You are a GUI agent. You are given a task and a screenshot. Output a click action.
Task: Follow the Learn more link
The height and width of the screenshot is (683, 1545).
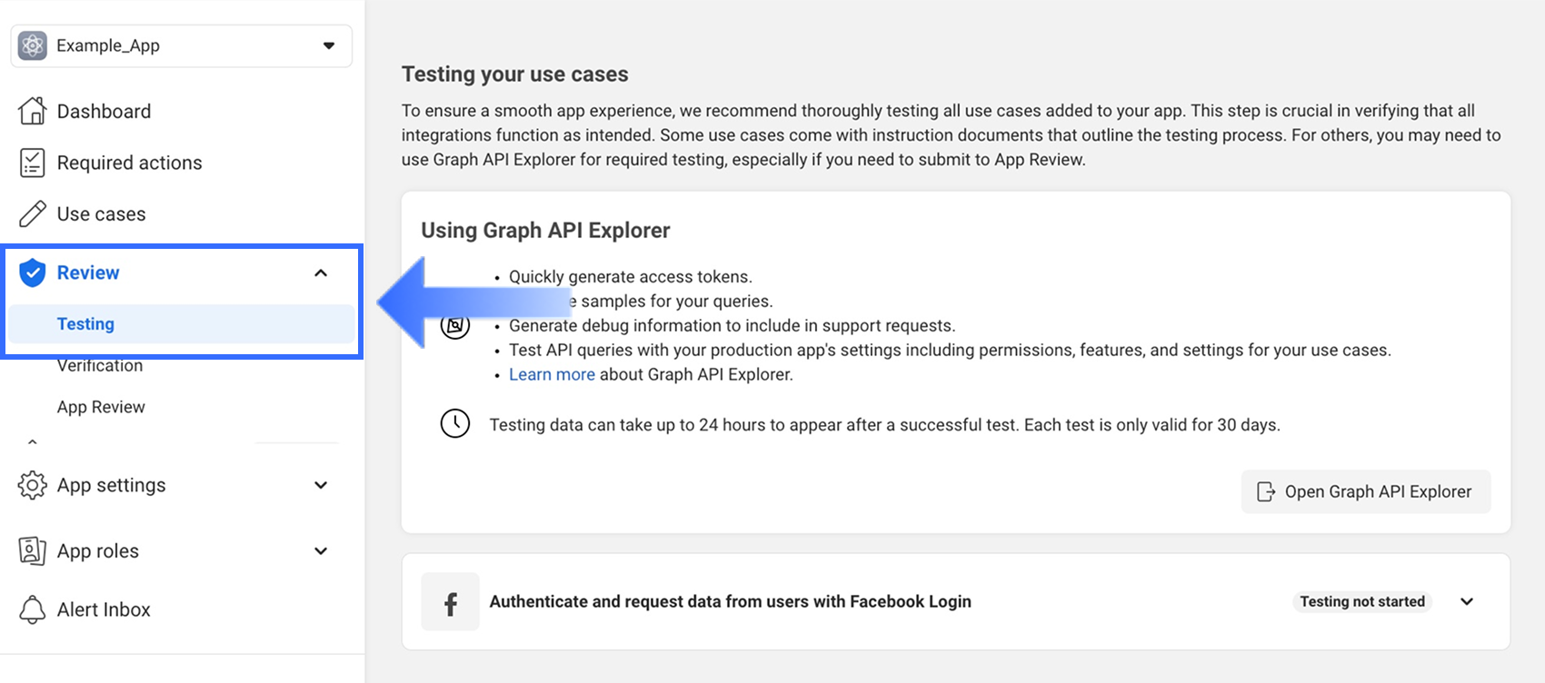tap(552, 374)
